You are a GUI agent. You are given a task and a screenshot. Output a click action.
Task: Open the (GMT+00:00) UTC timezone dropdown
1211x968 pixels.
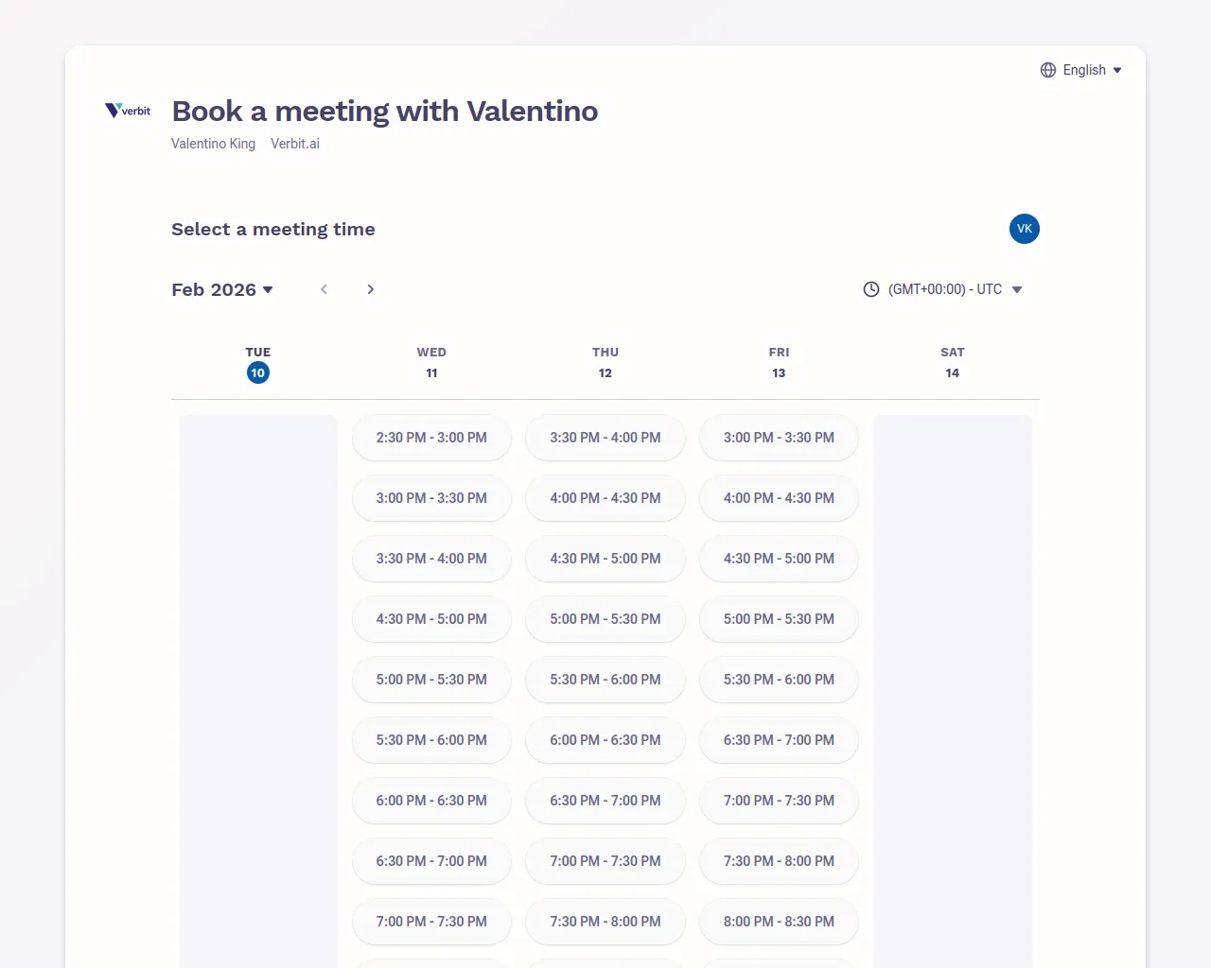point(944,289)
